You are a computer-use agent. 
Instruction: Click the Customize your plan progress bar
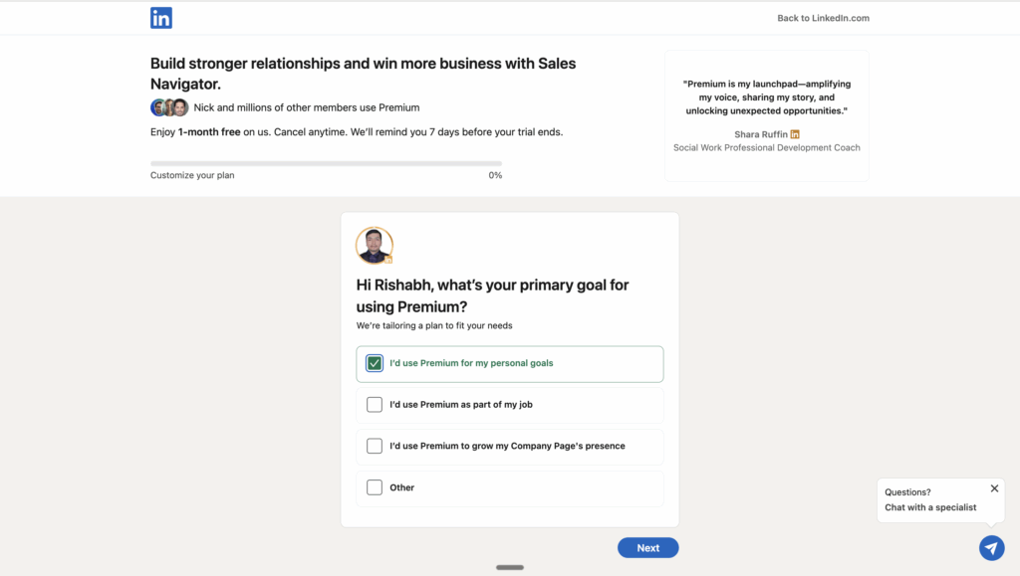(326, 163)
